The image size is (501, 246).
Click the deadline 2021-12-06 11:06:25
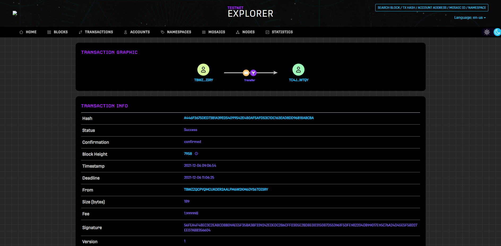coord(199,178)
